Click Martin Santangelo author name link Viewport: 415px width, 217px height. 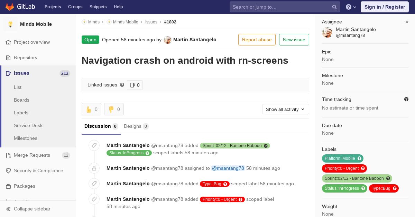pyautogui.click(x=195, y=40)
